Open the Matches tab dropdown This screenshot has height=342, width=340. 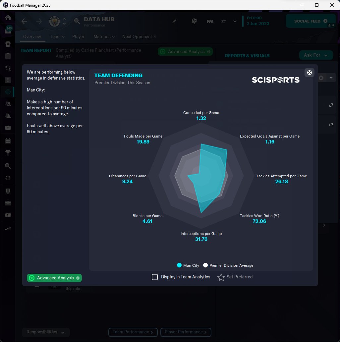(x=104, y=37)
